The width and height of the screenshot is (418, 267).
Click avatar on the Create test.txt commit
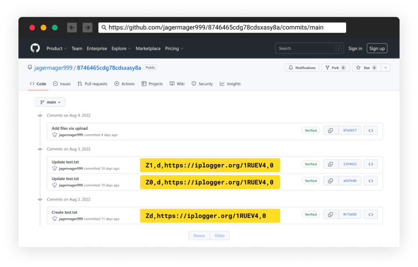(55, 219)
